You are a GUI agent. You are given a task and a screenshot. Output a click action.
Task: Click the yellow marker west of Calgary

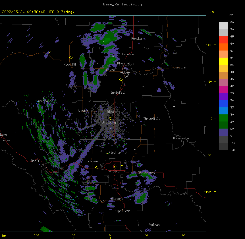click(x=97, y=168)
